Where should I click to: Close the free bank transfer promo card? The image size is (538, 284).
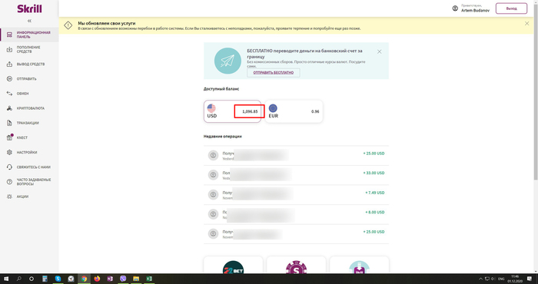point(379,51)
